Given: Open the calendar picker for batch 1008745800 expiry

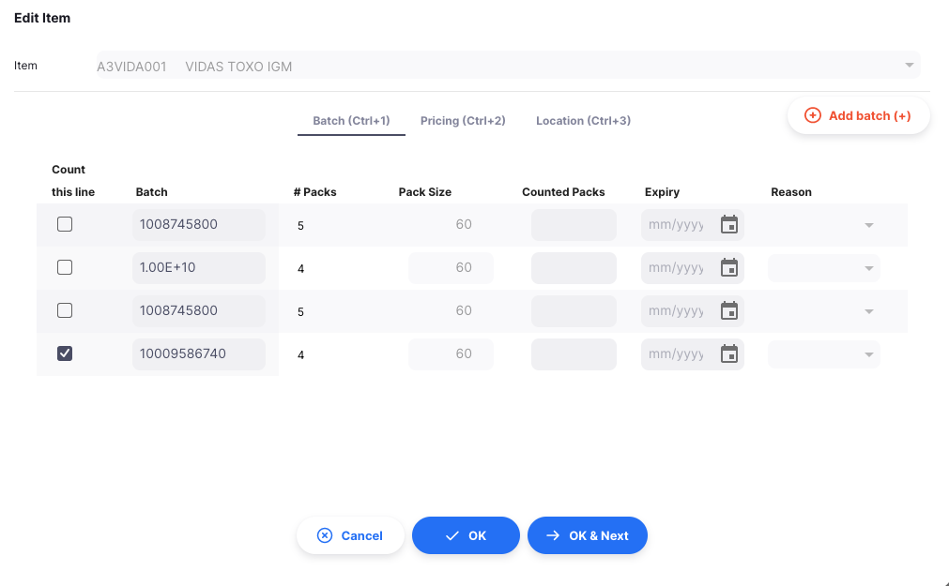Looking at the screenshot, I should pyautogui.click(x=729, y=224).
